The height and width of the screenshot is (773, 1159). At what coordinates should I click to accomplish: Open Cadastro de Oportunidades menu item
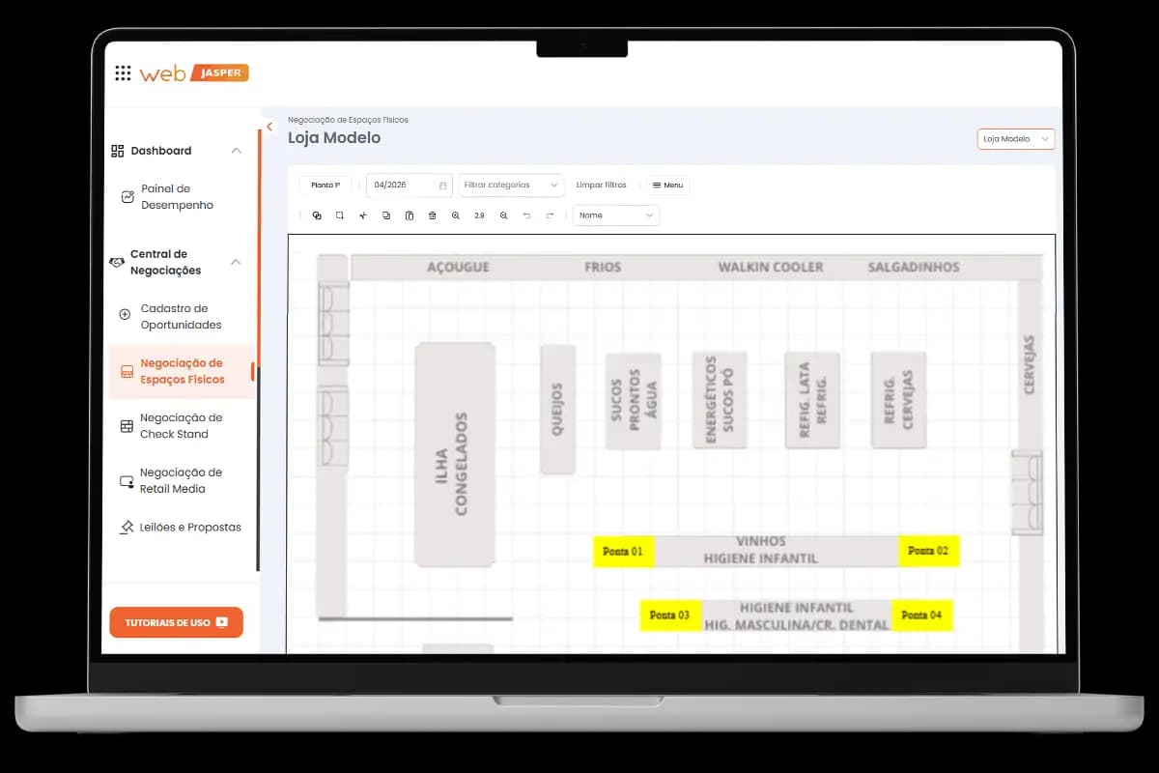point(181,317)
